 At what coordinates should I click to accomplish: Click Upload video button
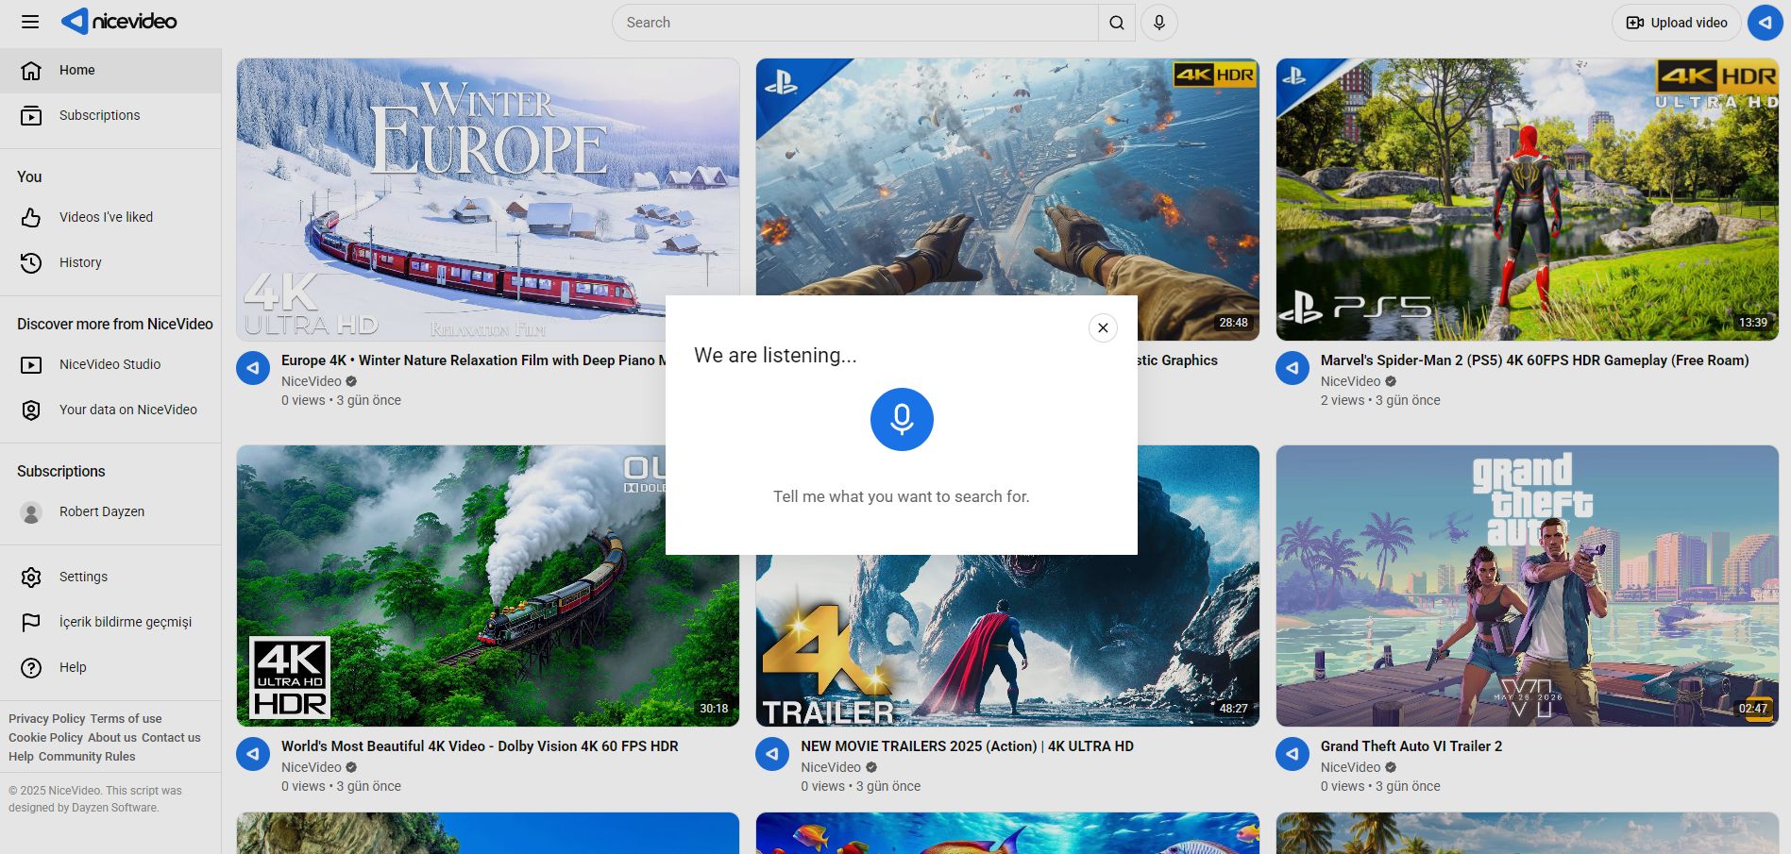click(1676, 23)
